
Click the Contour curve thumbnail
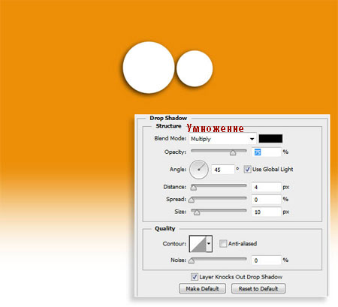(x=198, y=244)
